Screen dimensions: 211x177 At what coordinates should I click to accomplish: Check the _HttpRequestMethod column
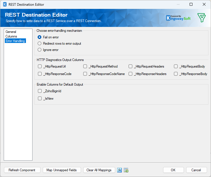pos(101,66)
